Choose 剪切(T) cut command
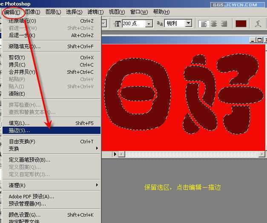The image size is (267, 223). pos(52,58)
